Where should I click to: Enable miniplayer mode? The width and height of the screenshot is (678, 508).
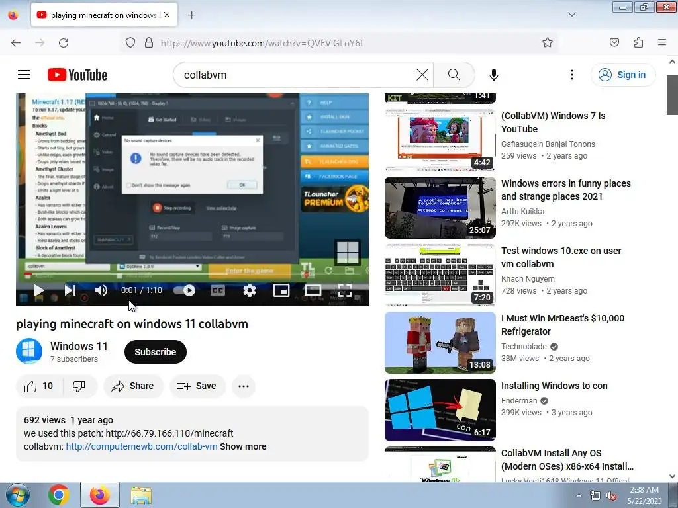[281, 290]
